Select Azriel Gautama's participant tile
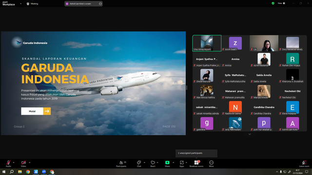Viewport: 312px width, 175px height. click(264, 59)
